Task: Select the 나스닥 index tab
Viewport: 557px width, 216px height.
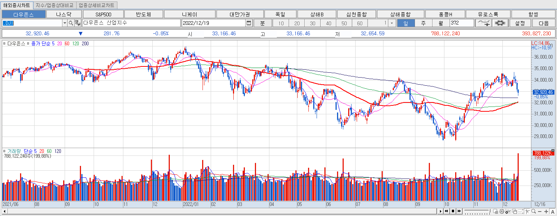Action: pos(64,14)
